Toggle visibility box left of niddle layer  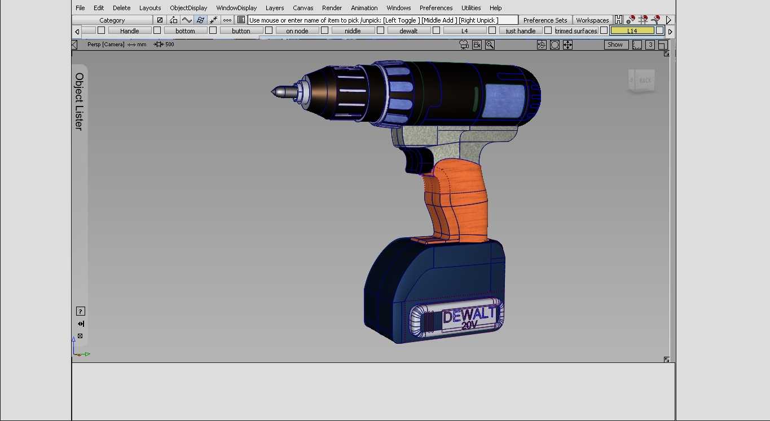click(324, 30)
